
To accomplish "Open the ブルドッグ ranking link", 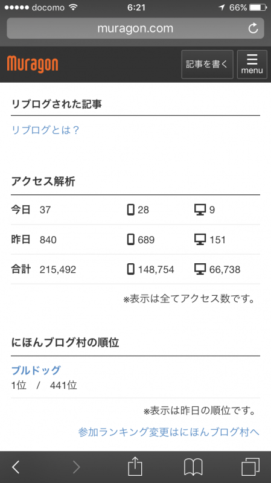I will pyautogui.click(x=36, y=370).
